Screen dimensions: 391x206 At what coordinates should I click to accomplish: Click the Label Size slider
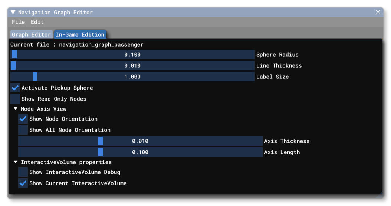tap(132, 77)
